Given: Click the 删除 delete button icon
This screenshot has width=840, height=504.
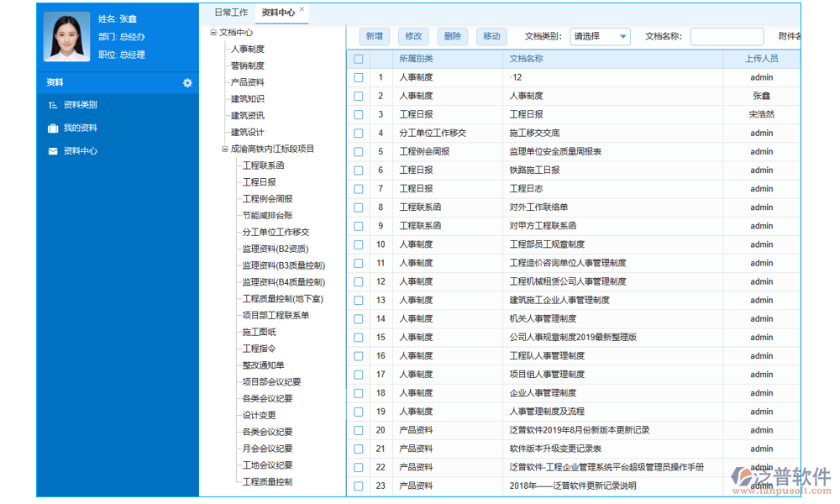Looking at the screenshot, I should 451,36.
